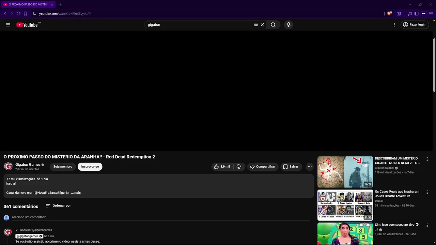Dislike the video with thumbs down

point(239,167)
